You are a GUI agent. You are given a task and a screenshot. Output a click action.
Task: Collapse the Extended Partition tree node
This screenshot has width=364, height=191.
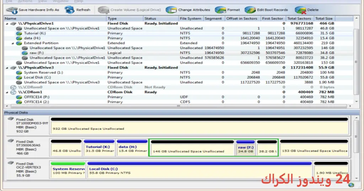(13, 43)
